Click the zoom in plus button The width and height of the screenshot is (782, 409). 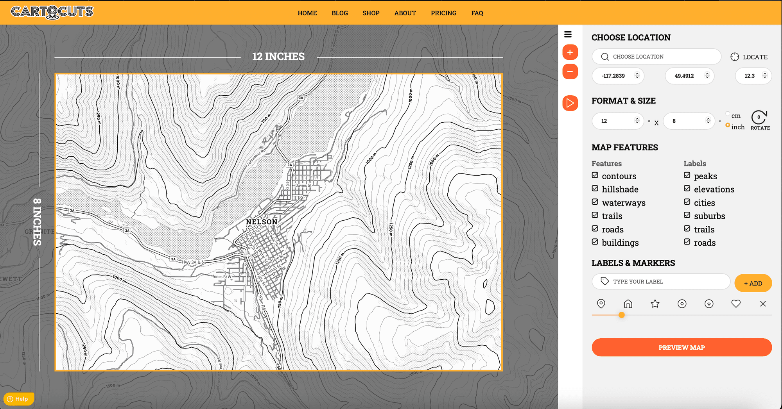click(x=570, y=52)
